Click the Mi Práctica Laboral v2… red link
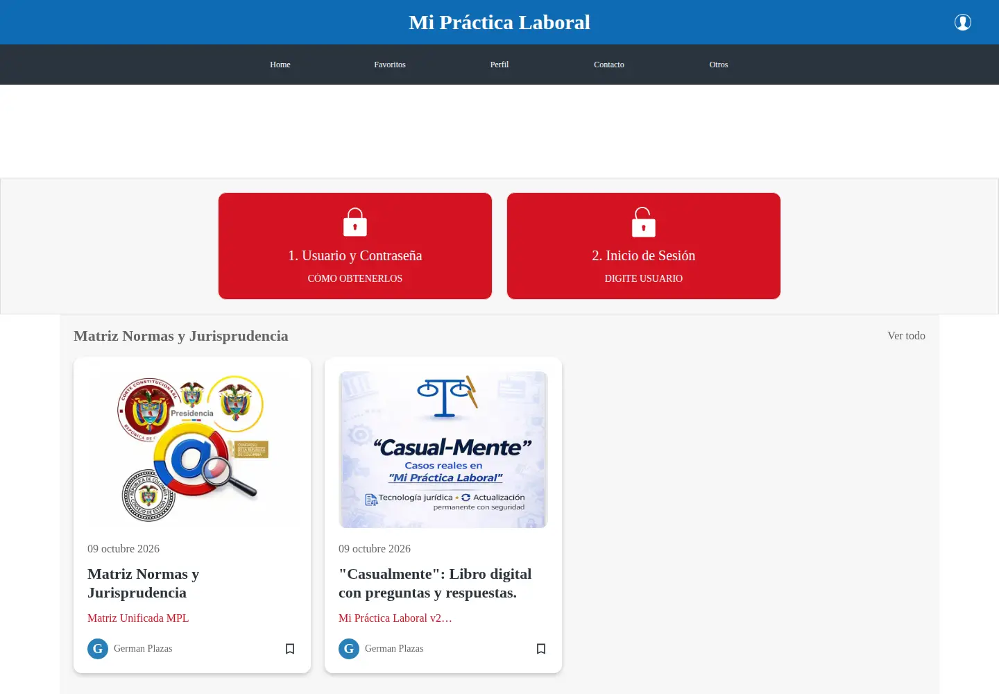 (x=395, y=618)
